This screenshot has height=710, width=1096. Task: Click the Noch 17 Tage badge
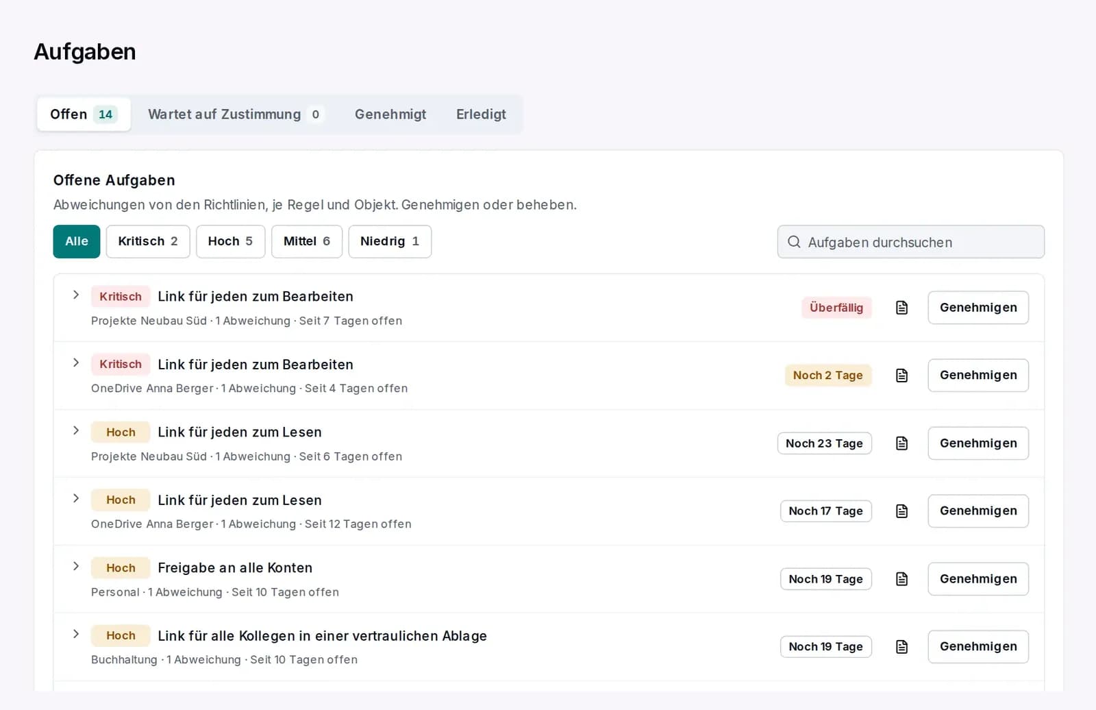tap(825, 511)
